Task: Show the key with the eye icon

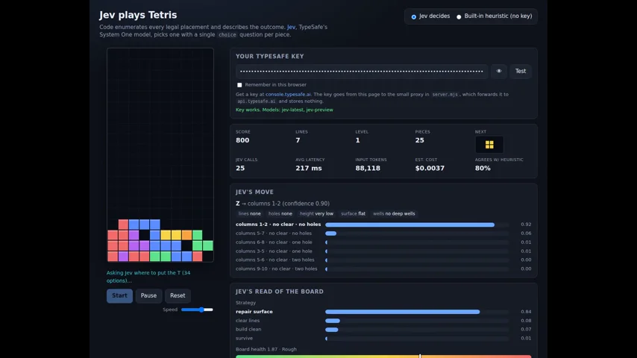Action: point(498,71)
